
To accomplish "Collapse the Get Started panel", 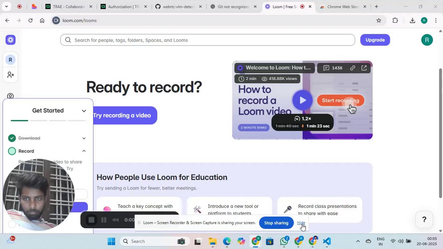I will [84, 111].
